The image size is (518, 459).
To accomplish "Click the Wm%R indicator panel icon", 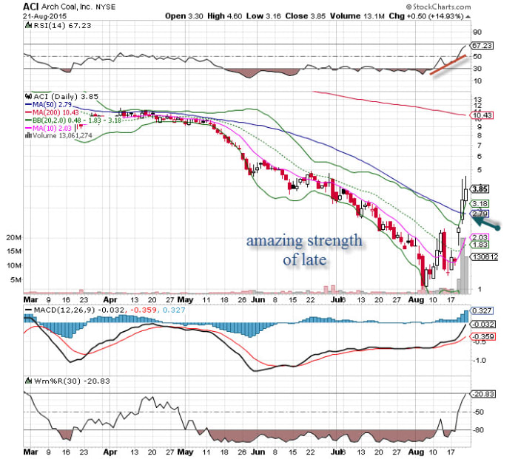I will coord(28,381).
